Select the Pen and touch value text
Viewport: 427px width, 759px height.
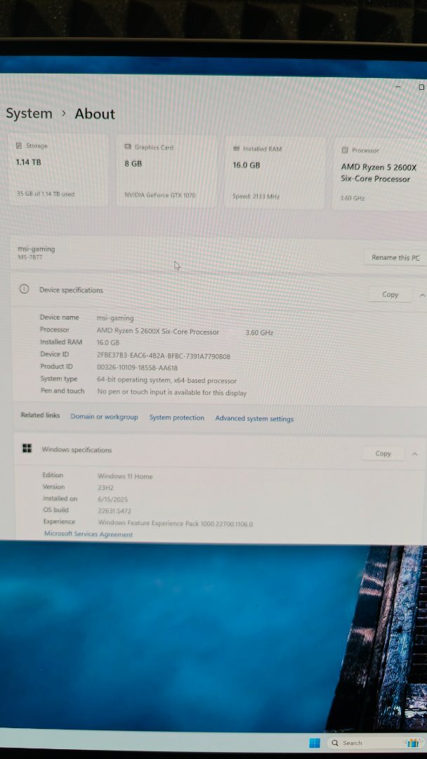171,393
